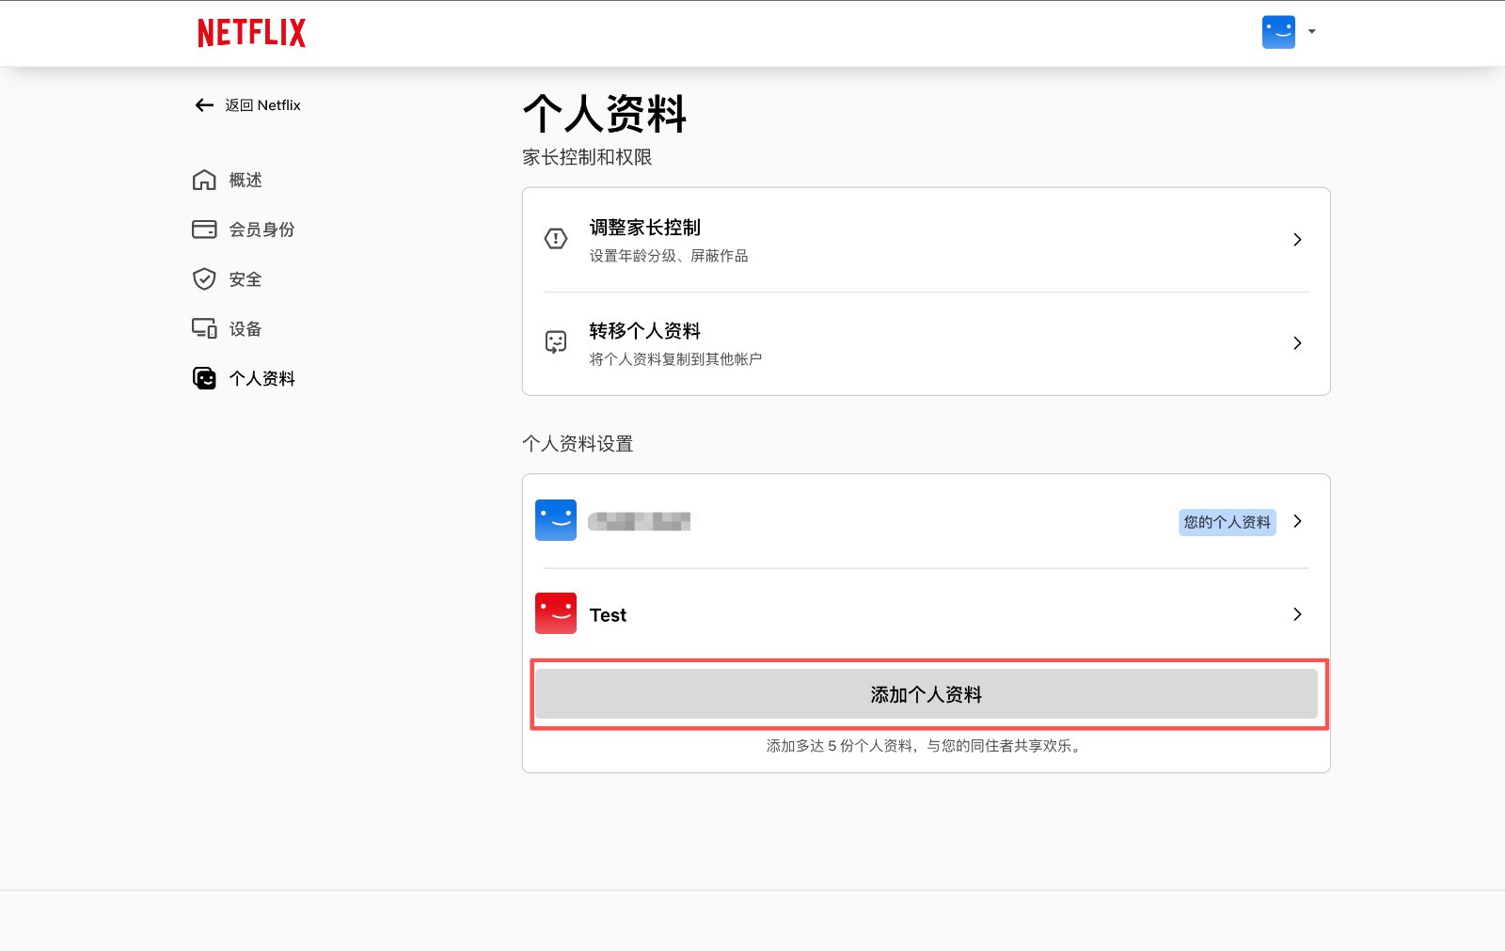1505x951 pixels.
Task: Expand chevron on Test profile row
Action: point(1297,614)
